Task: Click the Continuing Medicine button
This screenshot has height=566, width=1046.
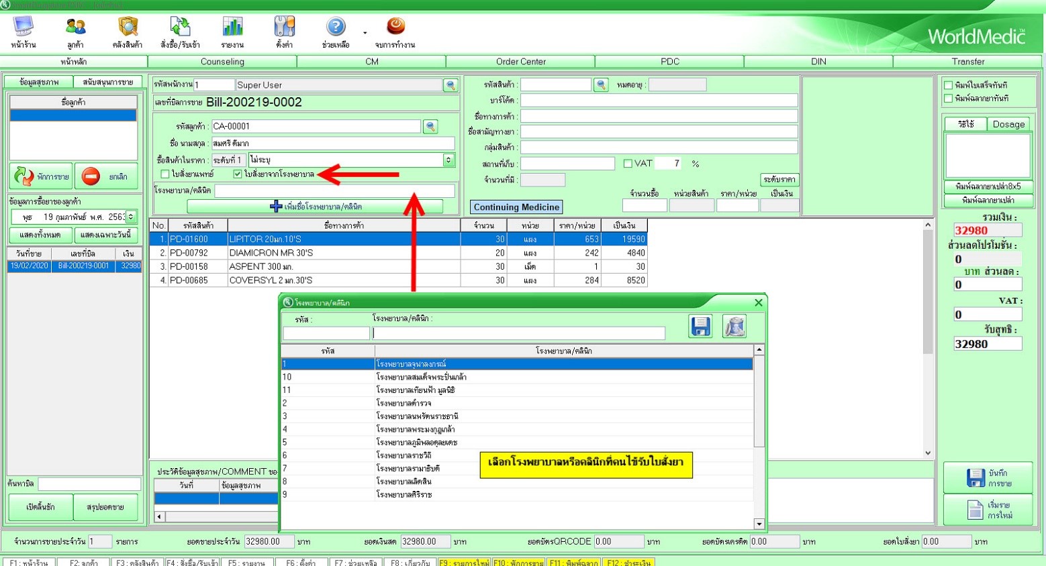Action: tap(516, 207)
